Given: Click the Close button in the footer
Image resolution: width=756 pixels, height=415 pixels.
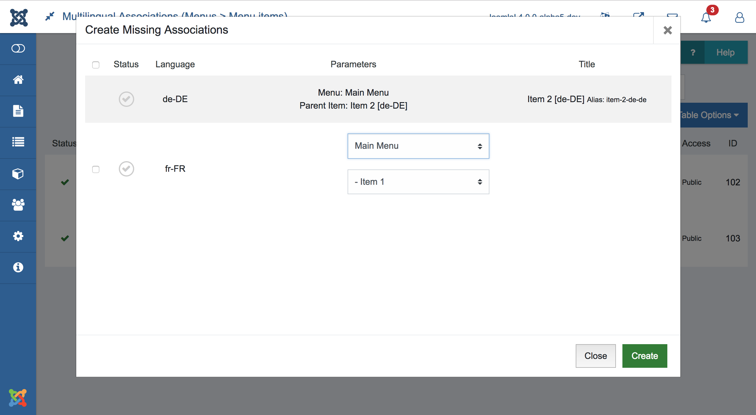Looking at the screenshot, I should 596,356.
